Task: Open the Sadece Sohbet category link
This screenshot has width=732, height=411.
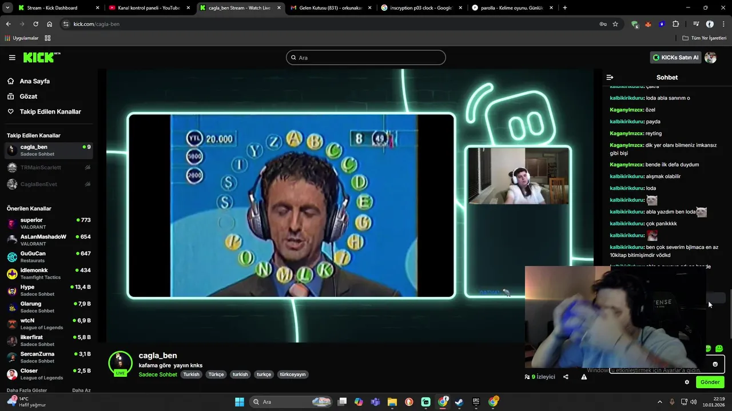Action: pyautogui.click(x=158, y=374)
